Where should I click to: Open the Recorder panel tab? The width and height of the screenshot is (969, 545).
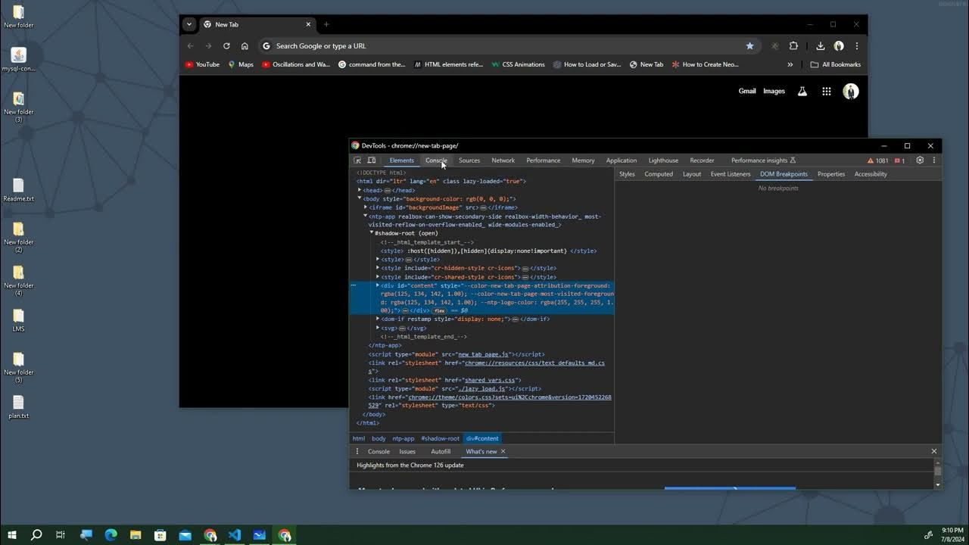[x=702, y=160]
